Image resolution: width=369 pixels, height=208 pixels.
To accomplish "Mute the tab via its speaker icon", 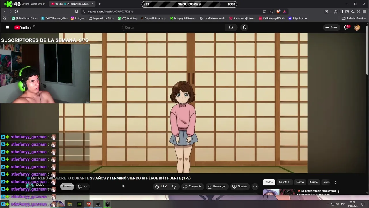I will pos(57,4).
